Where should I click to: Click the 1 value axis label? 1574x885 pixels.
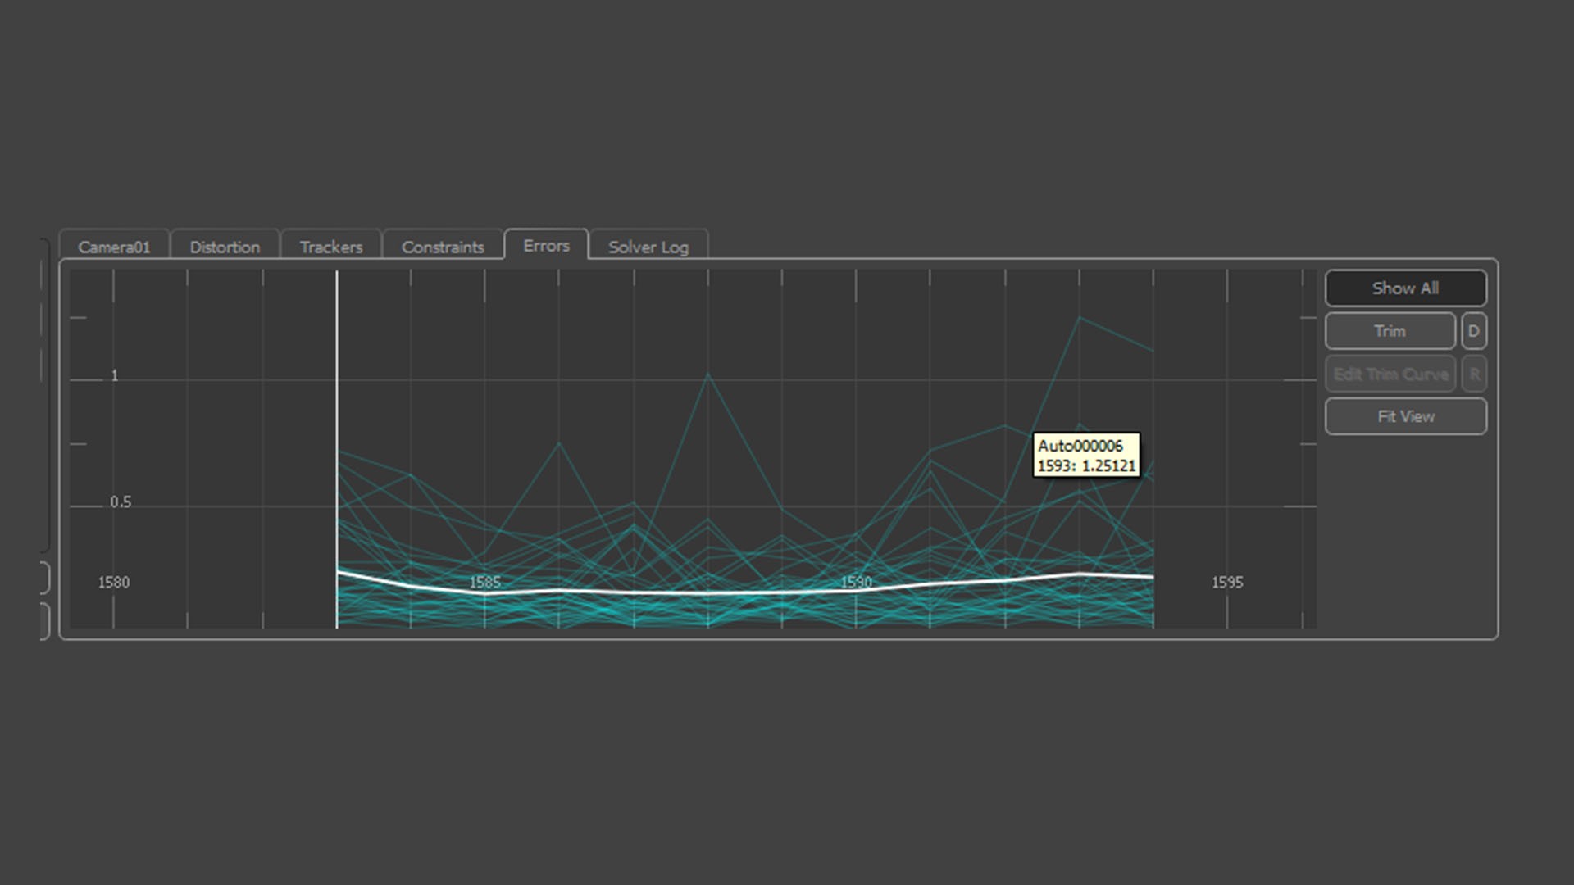pyautogui.click(x=115, y=376)
